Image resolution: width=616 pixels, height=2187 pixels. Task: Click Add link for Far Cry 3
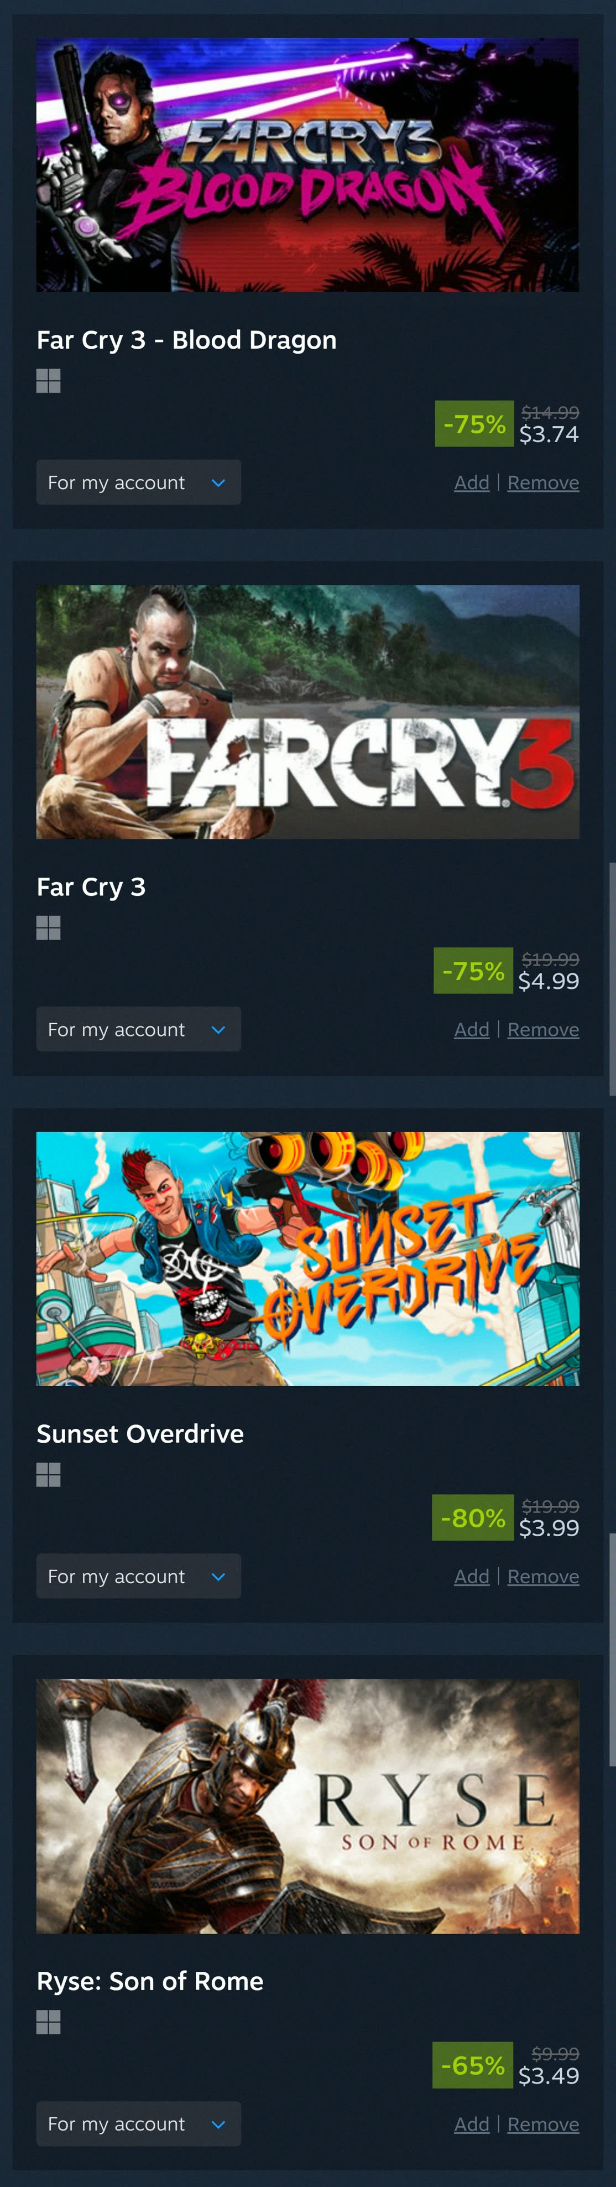coord(472,1029)
